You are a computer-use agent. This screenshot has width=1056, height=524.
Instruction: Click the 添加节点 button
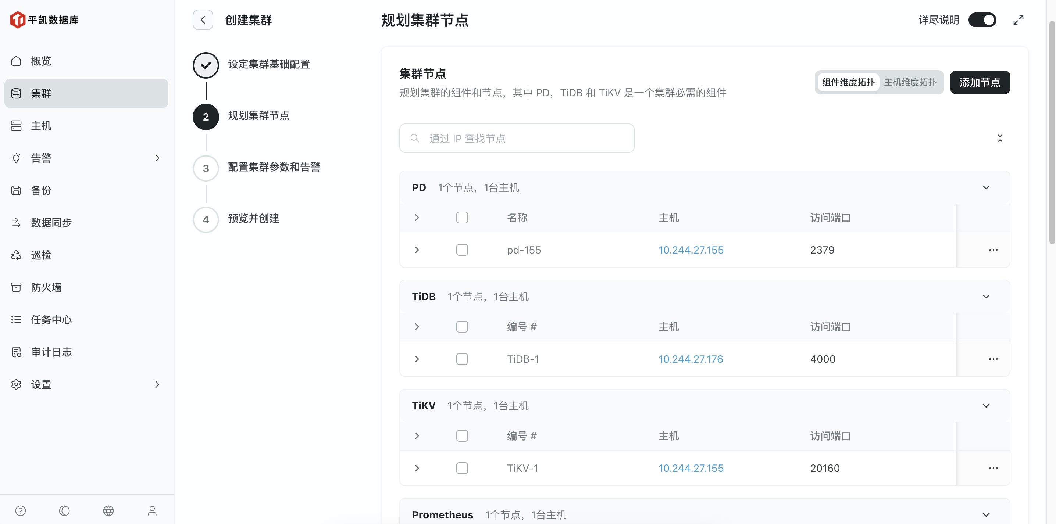980,82
